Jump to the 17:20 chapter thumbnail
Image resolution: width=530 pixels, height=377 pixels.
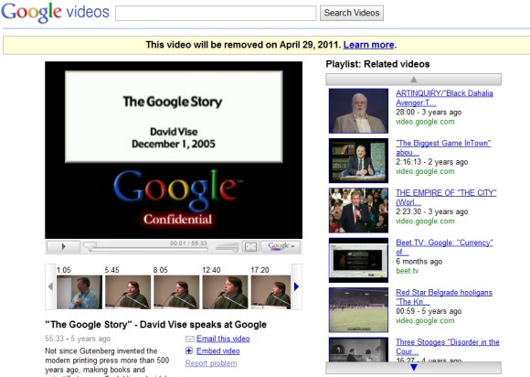[x=270, y=292]
